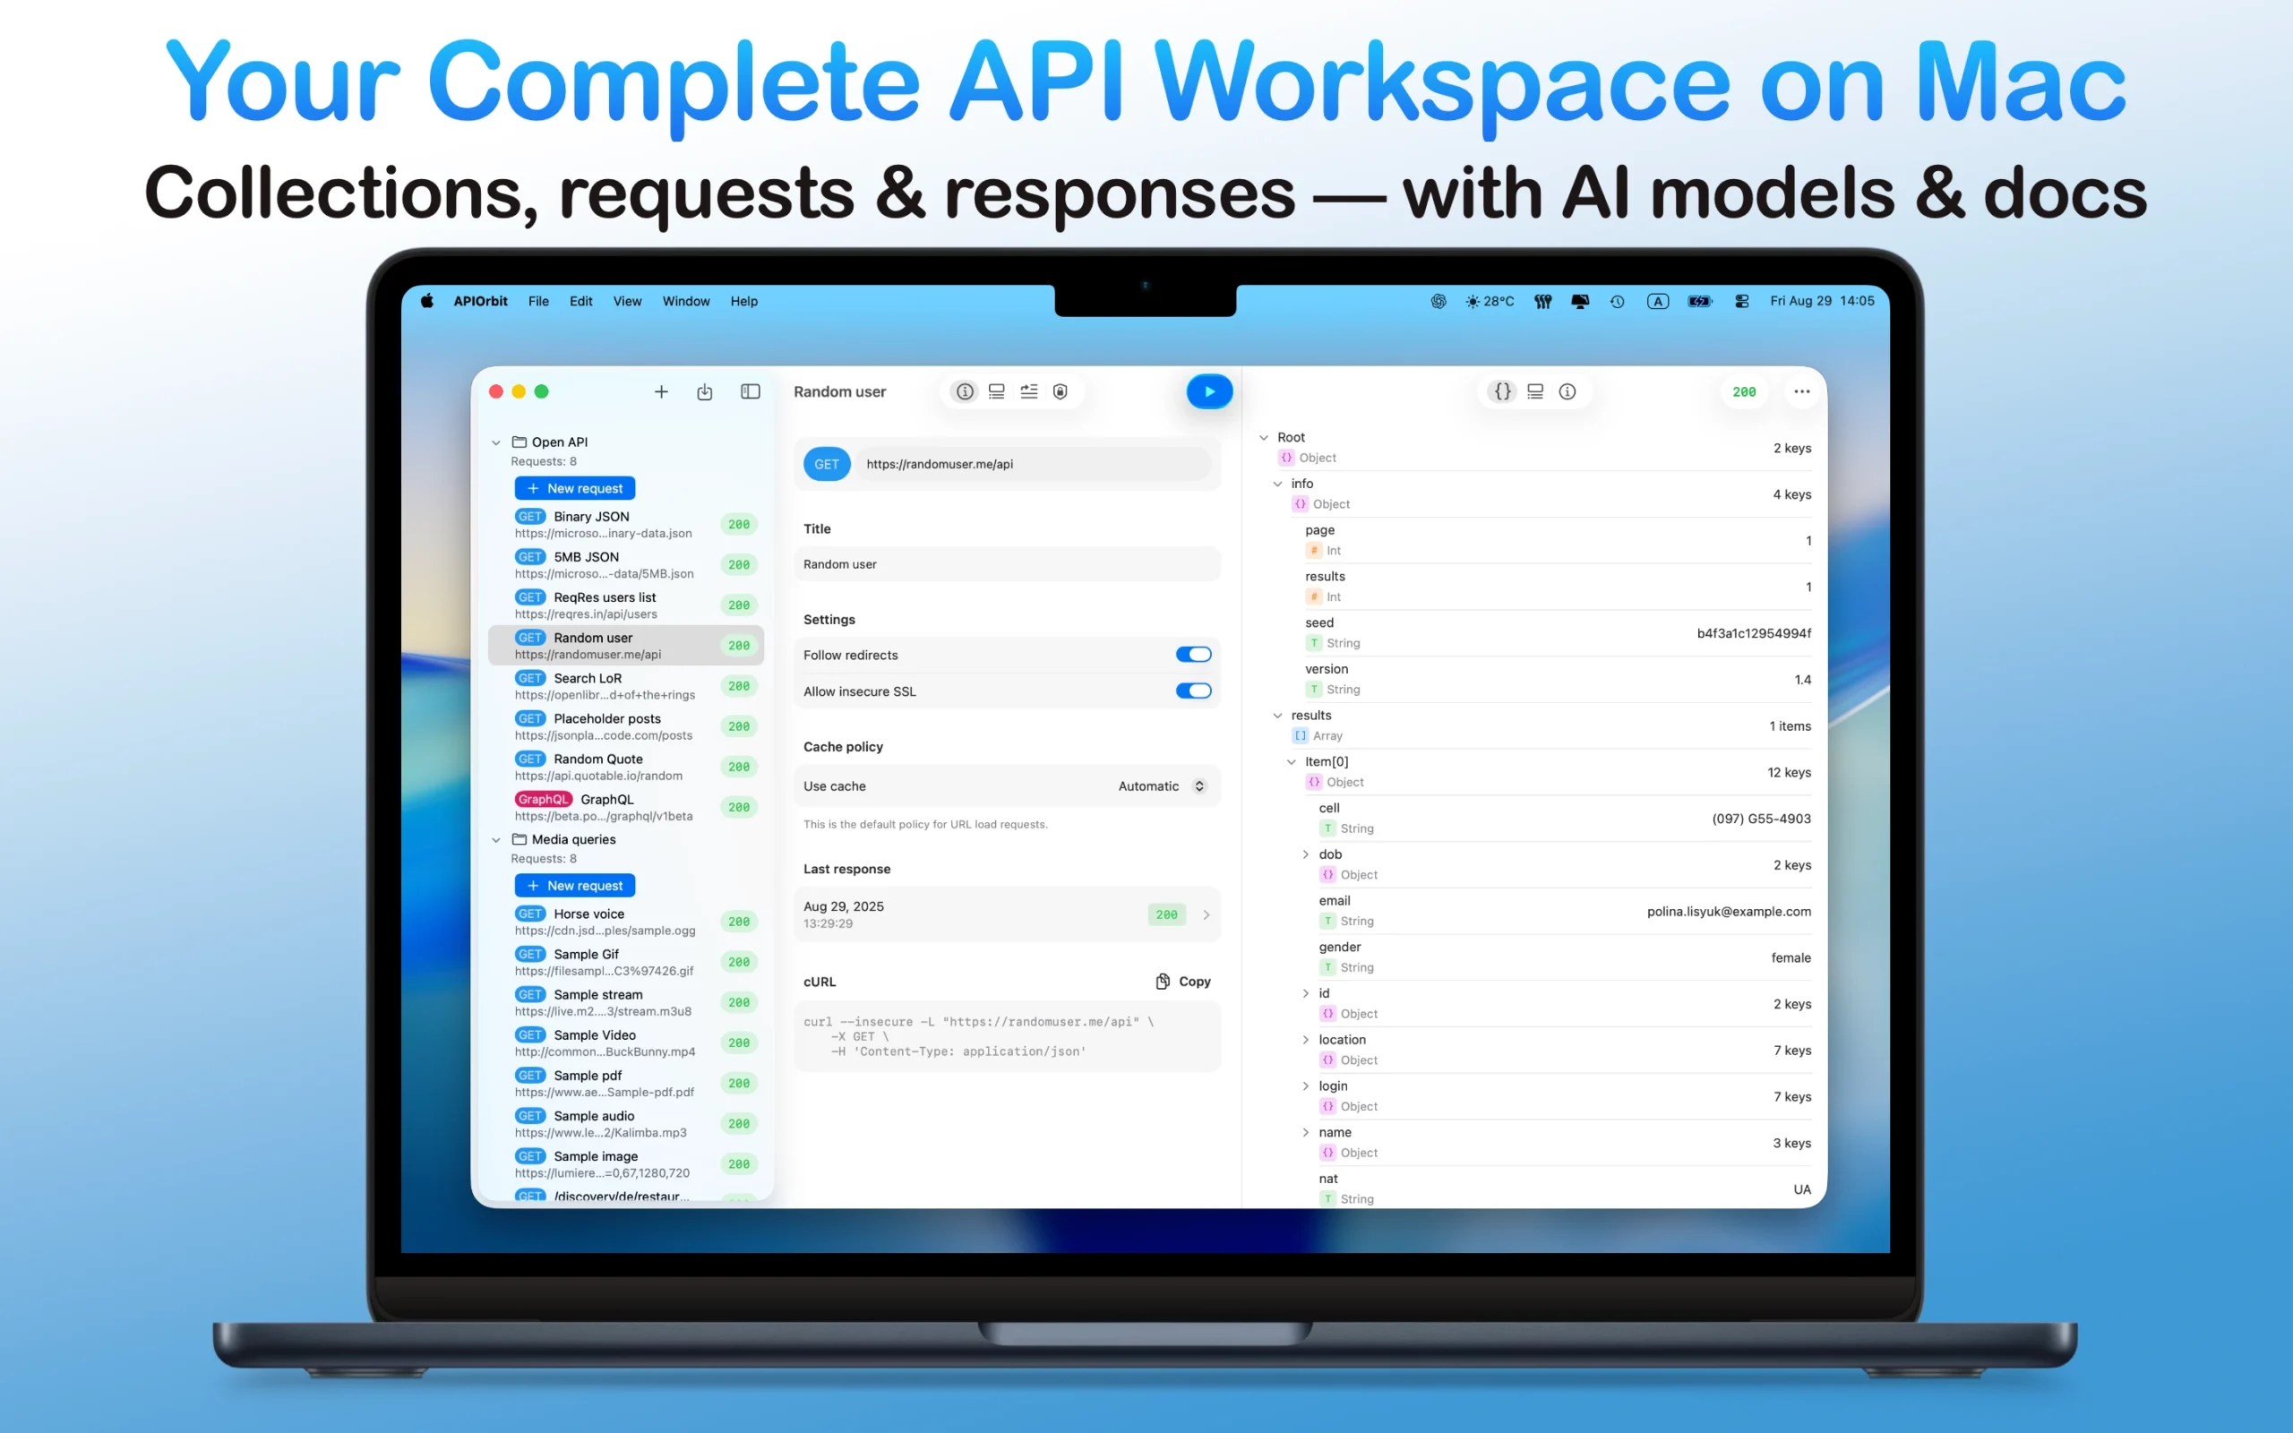
Task: Open the request authorization shield icon
Action: tap(1061, 391)
